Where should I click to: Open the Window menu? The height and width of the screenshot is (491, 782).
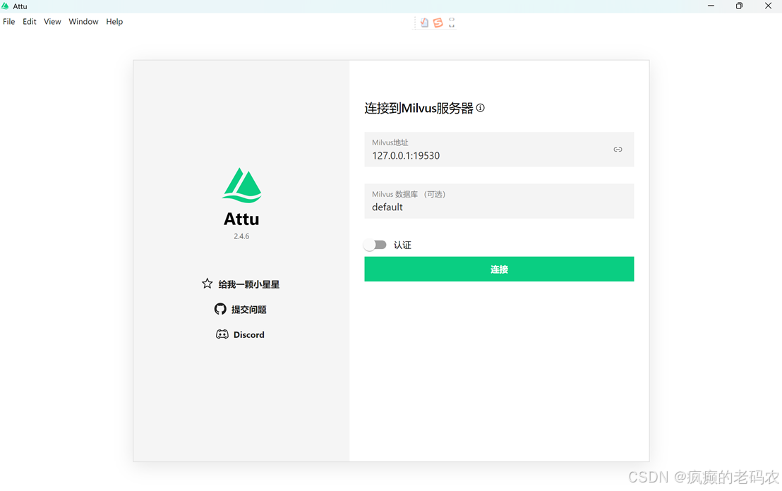[83, 21]
